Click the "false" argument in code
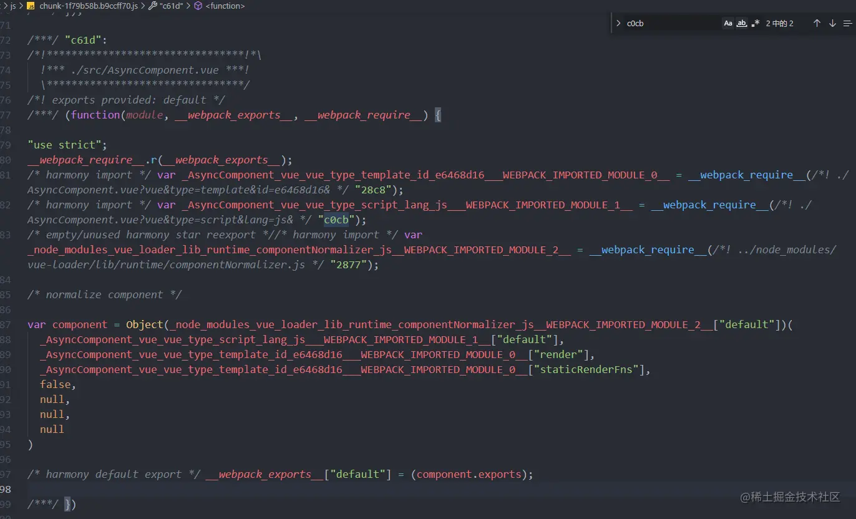Screen dimensions: 856x519 pos(55,384)
